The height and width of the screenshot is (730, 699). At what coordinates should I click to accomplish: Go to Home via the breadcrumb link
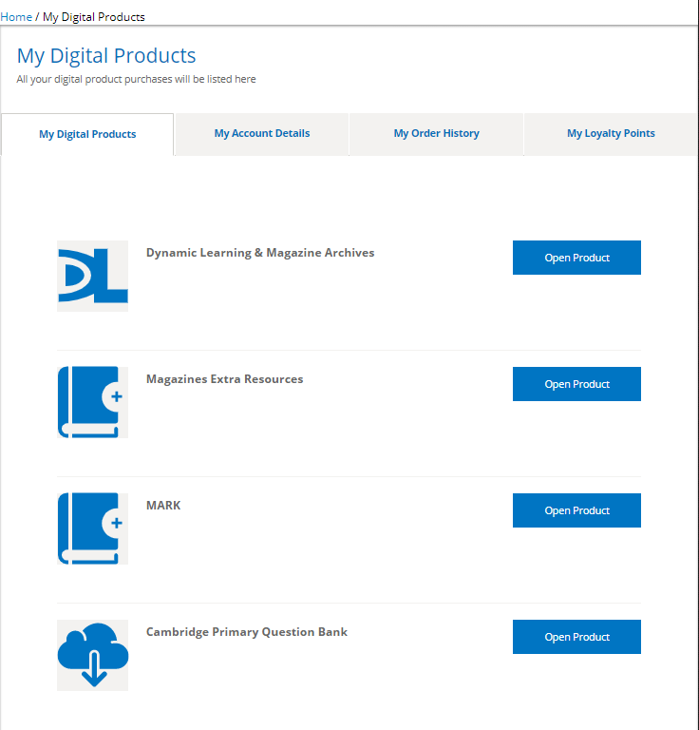(x=16, y=16)
